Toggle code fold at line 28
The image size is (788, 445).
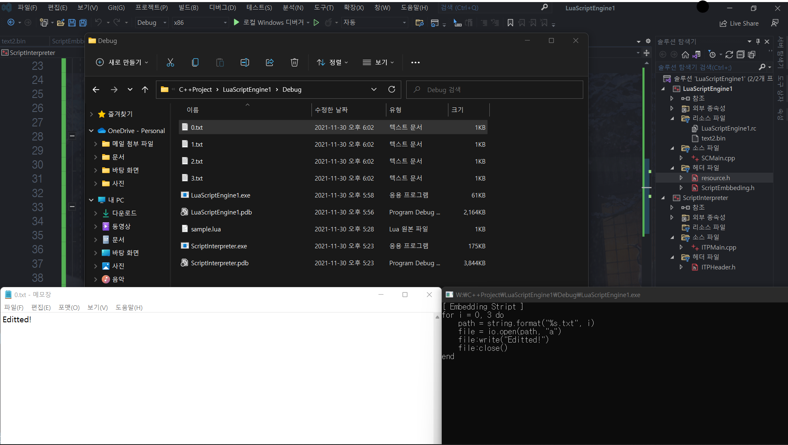(72, 136)
